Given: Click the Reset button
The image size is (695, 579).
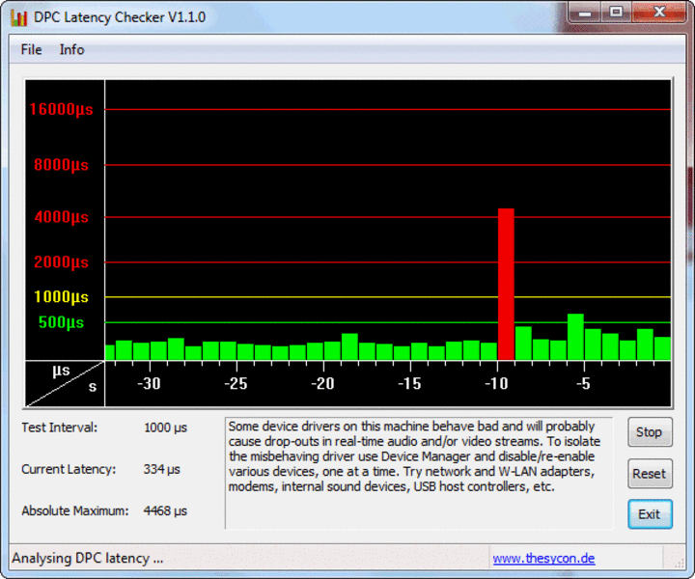Looking at the screenshot, I should point(650,474).
